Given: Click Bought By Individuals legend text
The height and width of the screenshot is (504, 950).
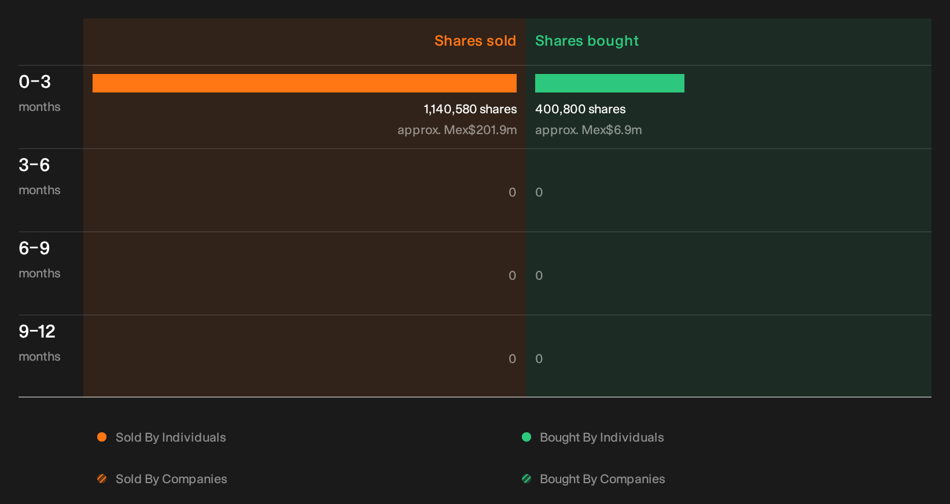Looking at the screenshot, I should click(602, 438).
